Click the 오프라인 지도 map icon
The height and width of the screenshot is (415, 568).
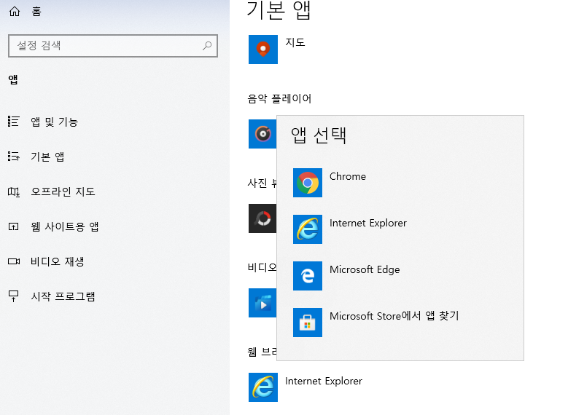[14, 191]
